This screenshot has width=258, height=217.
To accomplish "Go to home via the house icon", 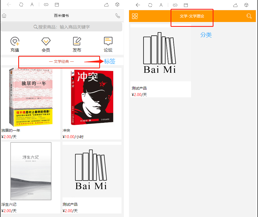I will [x=4, y=16].
